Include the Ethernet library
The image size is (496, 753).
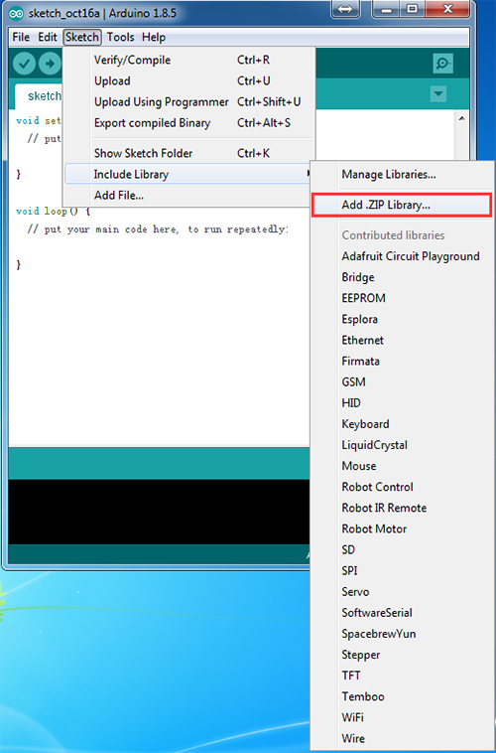[x=402, y=340]
